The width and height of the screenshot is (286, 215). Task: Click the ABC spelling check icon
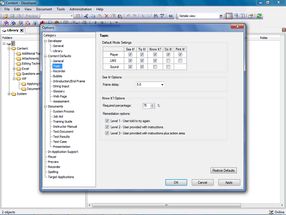(x=162, y=16)
